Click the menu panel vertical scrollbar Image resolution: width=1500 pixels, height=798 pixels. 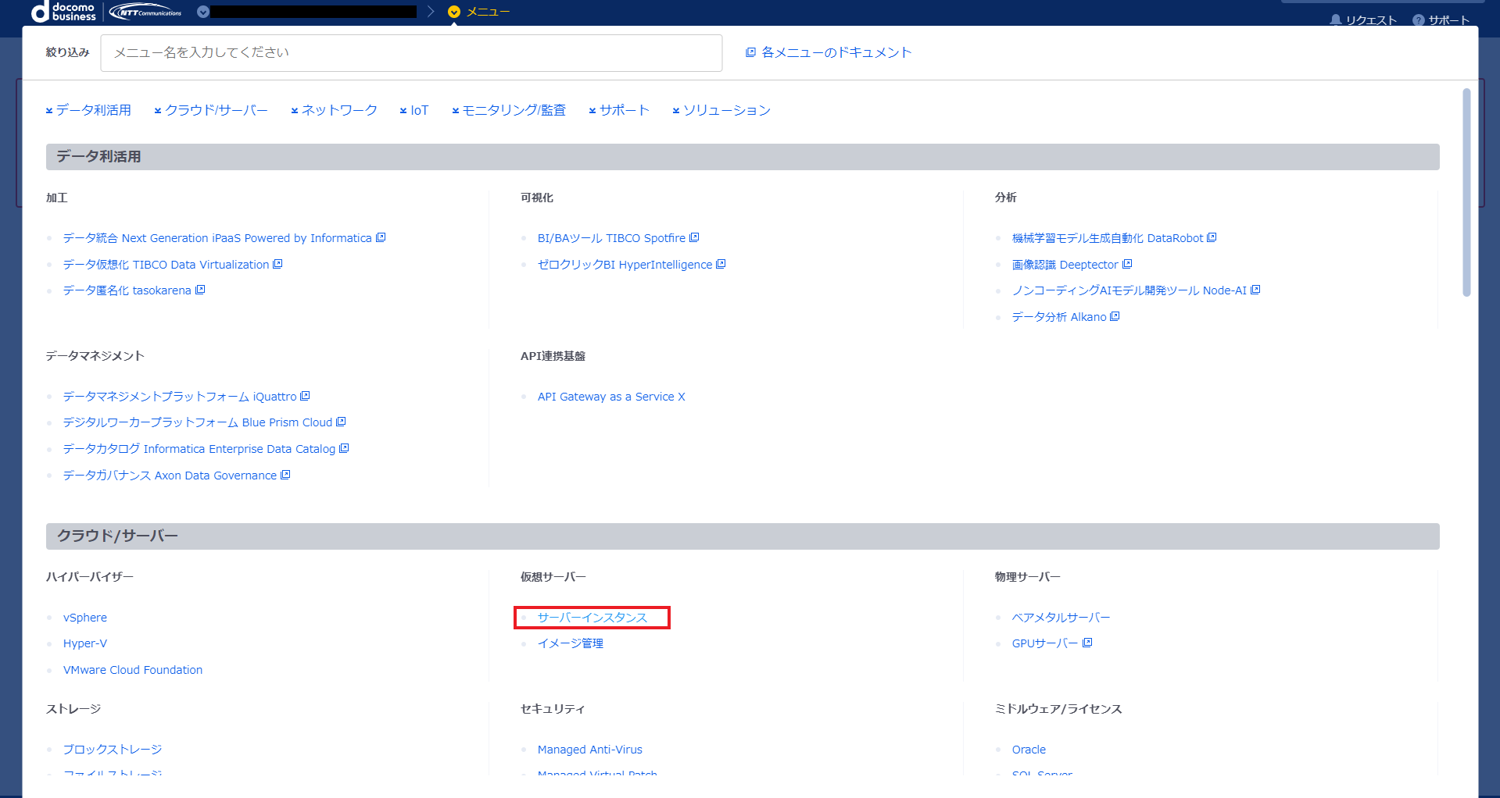1466,192
